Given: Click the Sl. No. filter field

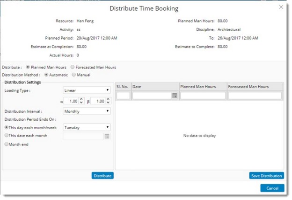Looking at the screenshot, I should point(123,96).
